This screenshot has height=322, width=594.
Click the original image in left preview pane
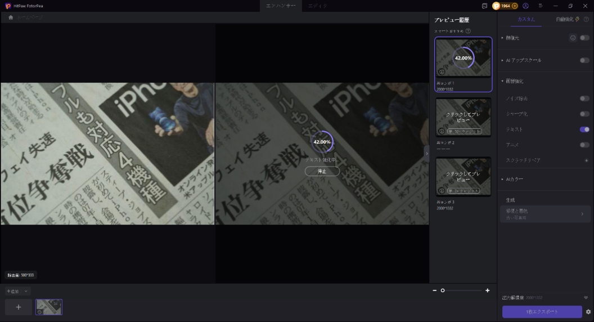[107, 154]
